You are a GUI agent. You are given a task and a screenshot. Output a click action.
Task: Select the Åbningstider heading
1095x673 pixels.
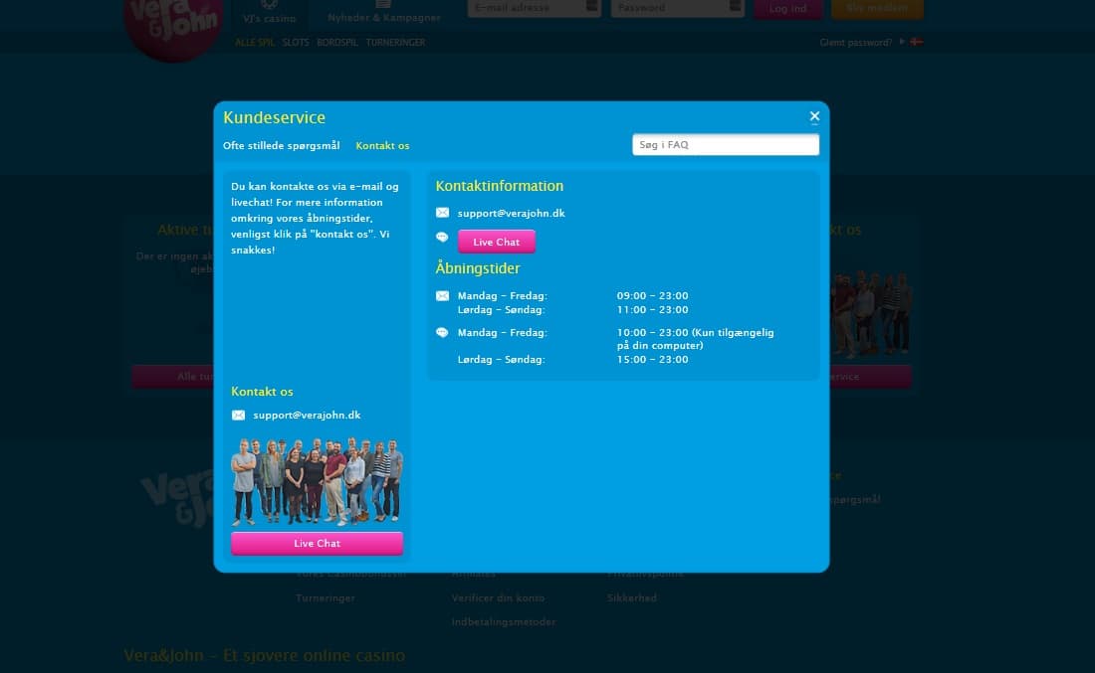(x=478, y=267)
